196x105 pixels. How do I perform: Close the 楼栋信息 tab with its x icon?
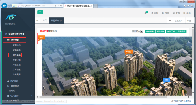pyautogui.click(x=61, y=21)
